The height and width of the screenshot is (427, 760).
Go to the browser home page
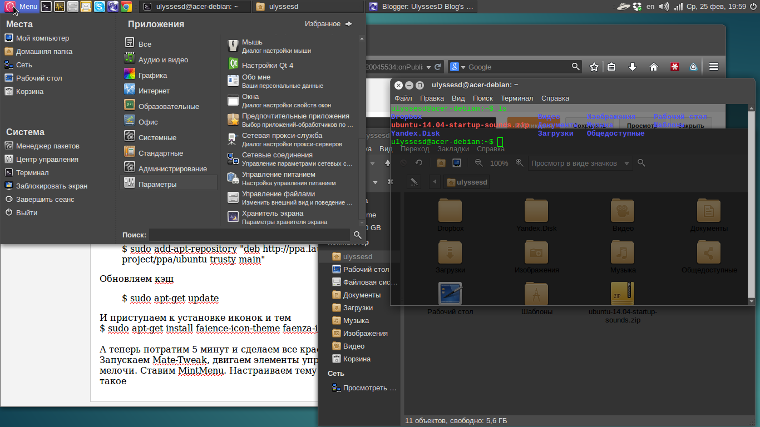click(x=654, y=67)
